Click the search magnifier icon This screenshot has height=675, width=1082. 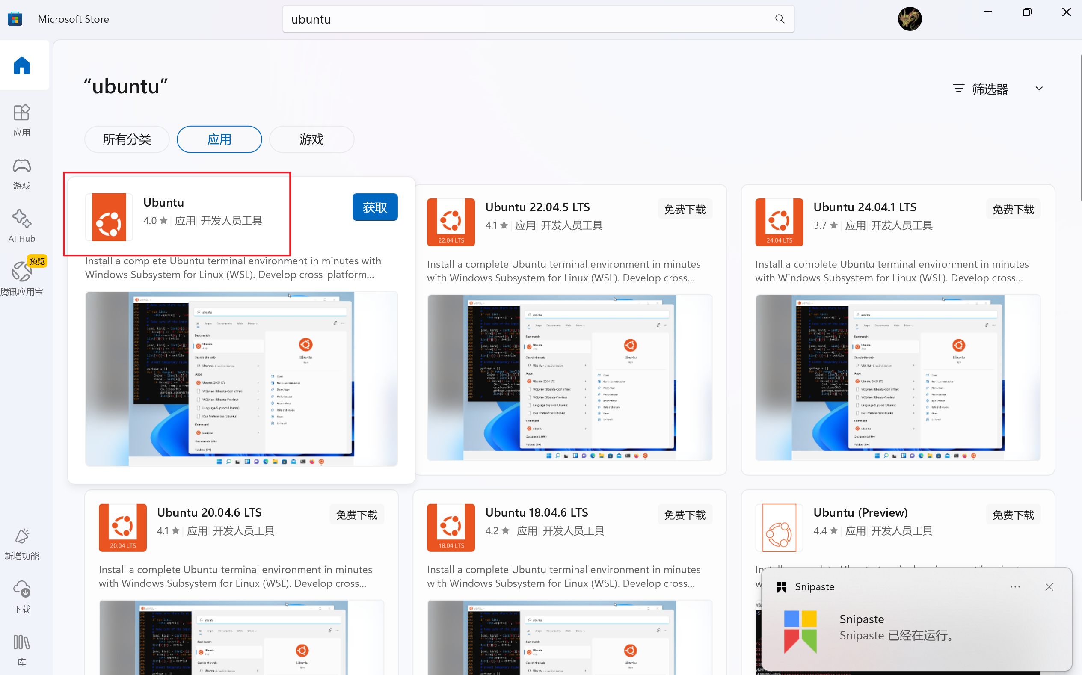click(x=780, y=19)
